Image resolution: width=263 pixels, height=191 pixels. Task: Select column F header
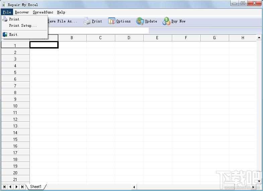pos(186,38)
